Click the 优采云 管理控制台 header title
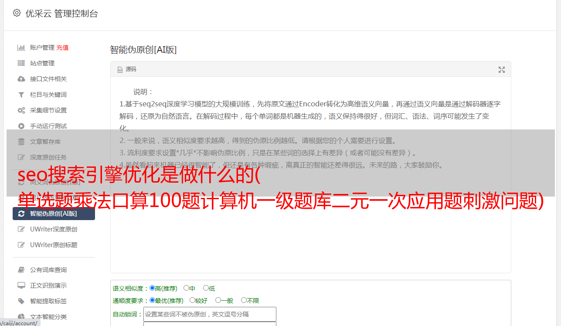The height and width of the screenshot is (326, 561). [61, 14]
